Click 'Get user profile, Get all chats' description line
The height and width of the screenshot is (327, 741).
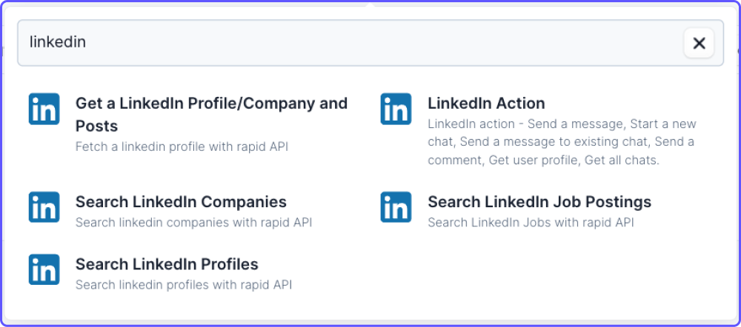(574, 160)
